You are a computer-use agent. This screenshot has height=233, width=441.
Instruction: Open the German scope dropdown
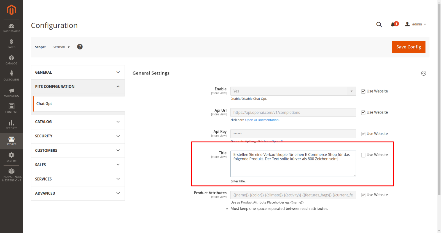point(61,47)
